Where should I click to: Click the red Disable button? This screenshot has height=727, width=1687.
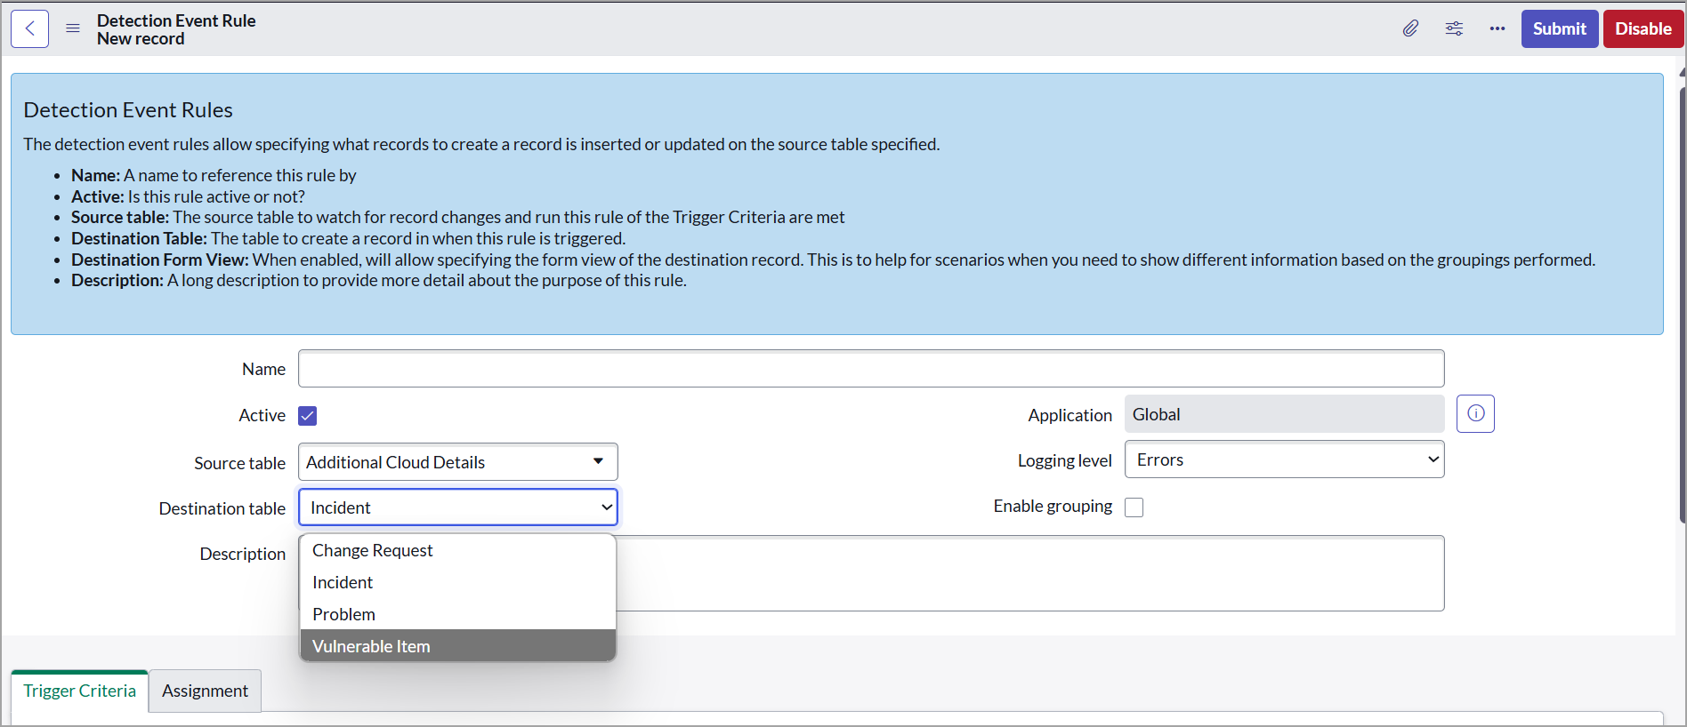coord(1643,28)
